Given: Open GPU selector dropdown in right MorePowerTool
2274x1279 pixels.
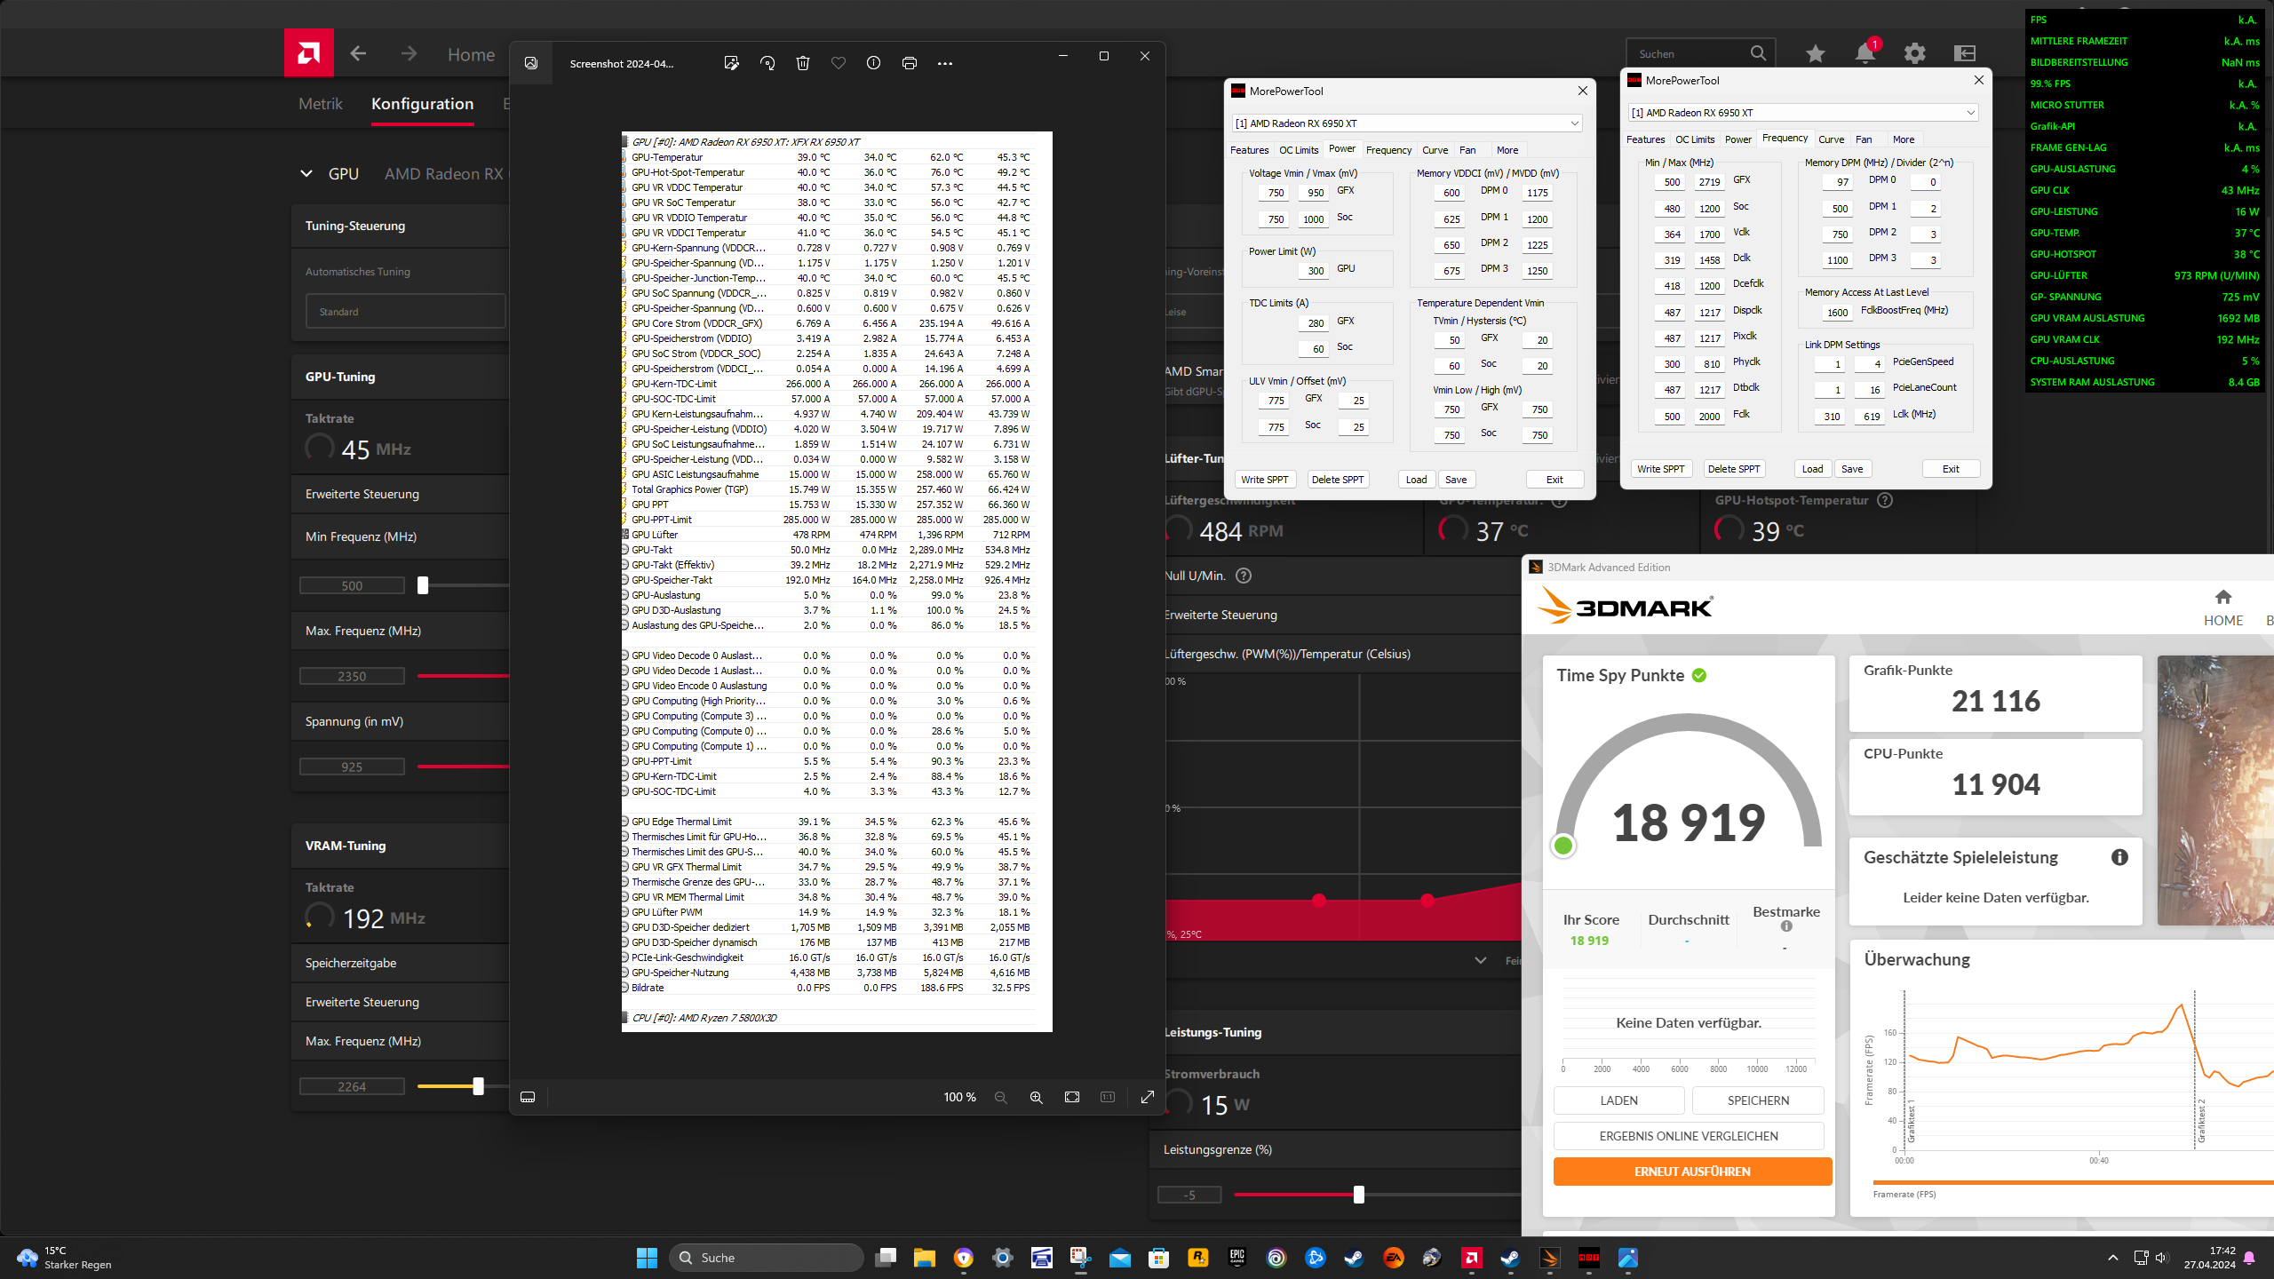Looking at the screenshot, I should (x=1970, y=113).
